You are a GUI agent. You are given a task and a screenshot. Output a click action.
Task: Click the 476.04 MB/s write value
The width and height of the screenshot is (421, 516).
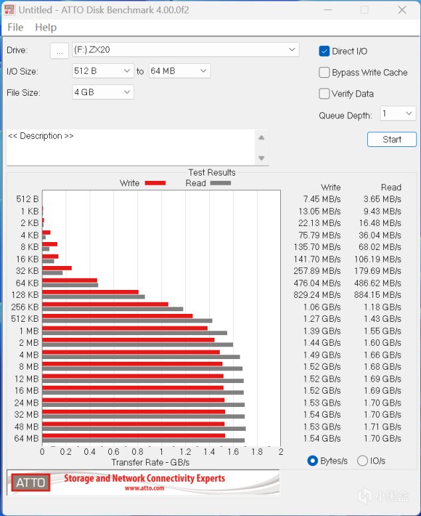point(317,283)
